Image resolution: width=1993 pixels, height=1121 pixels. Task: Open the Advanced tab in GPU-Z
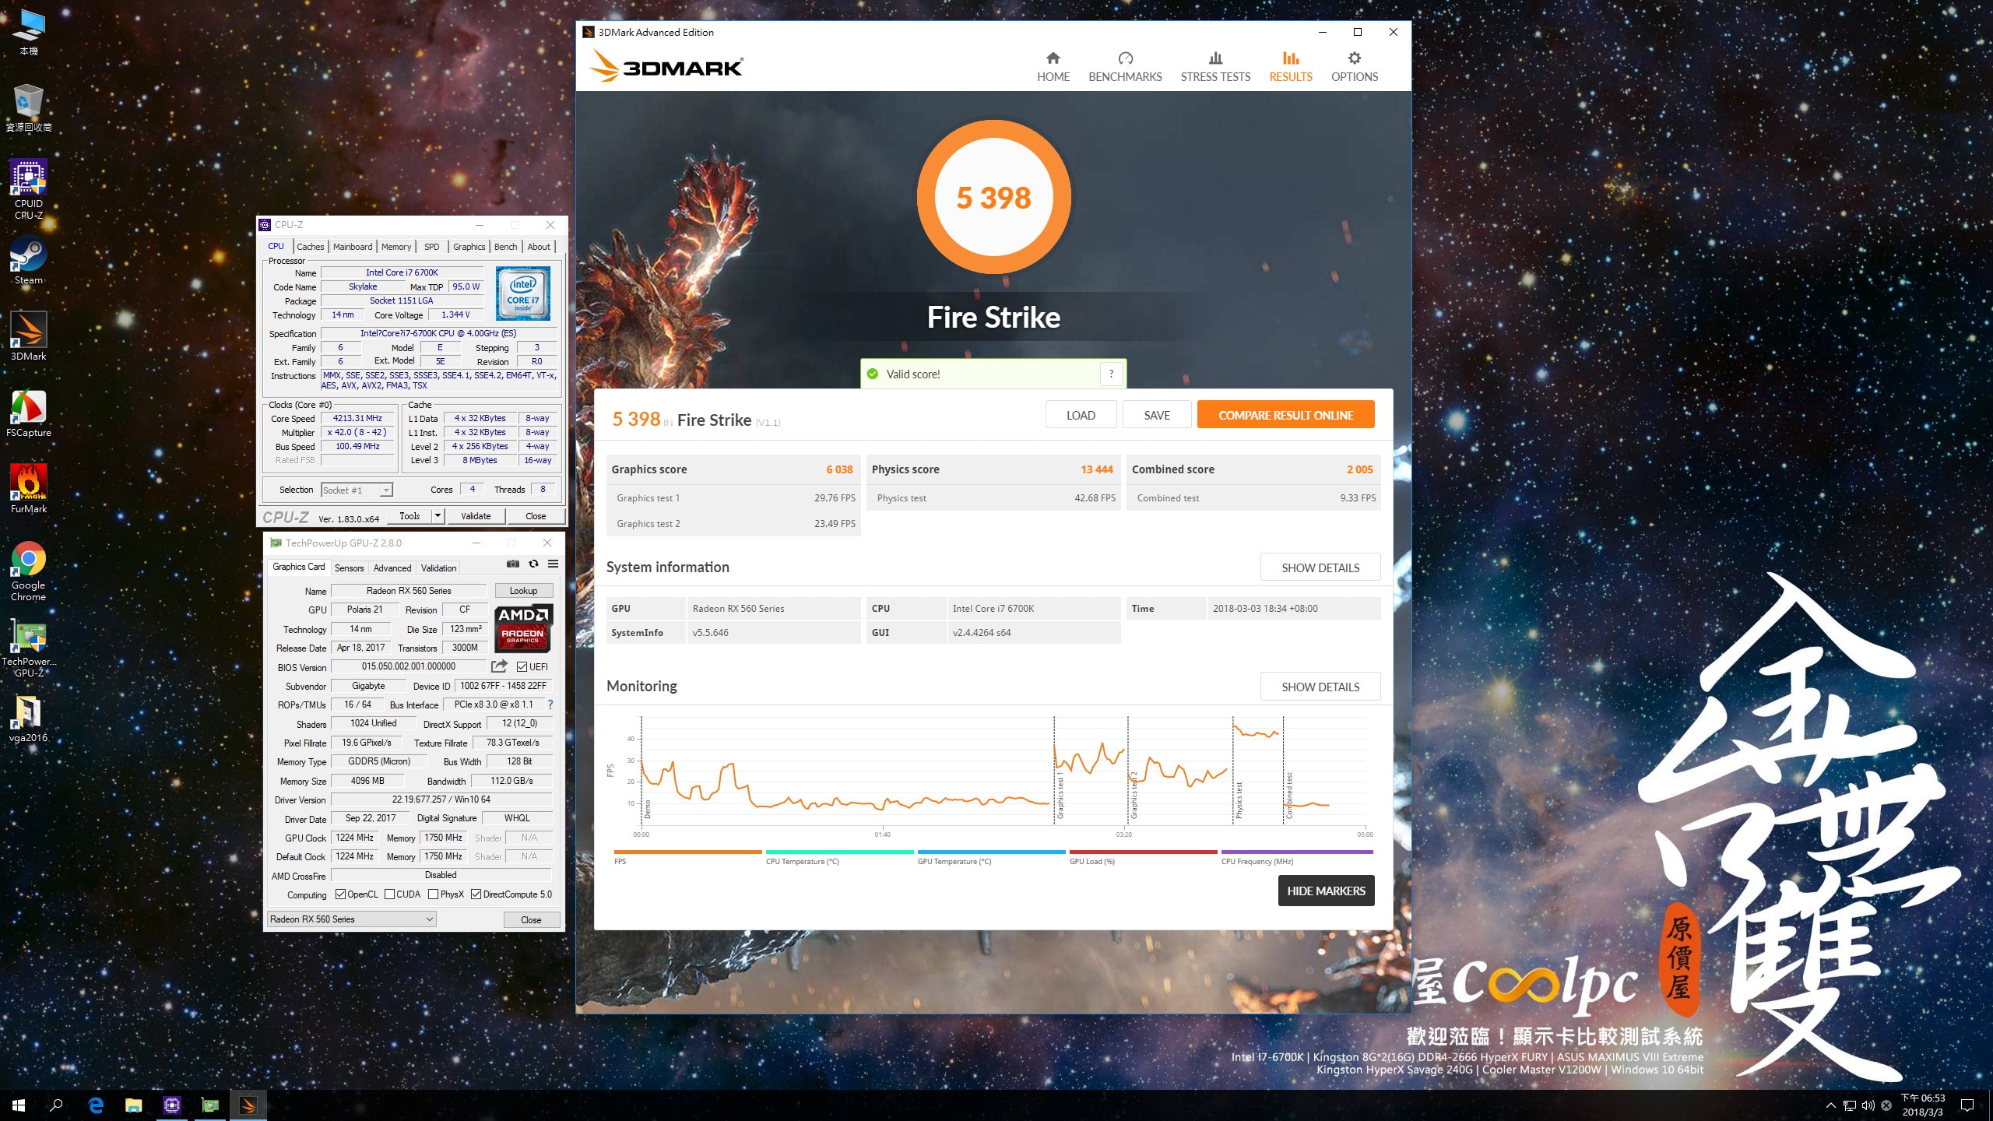[392, 568]
